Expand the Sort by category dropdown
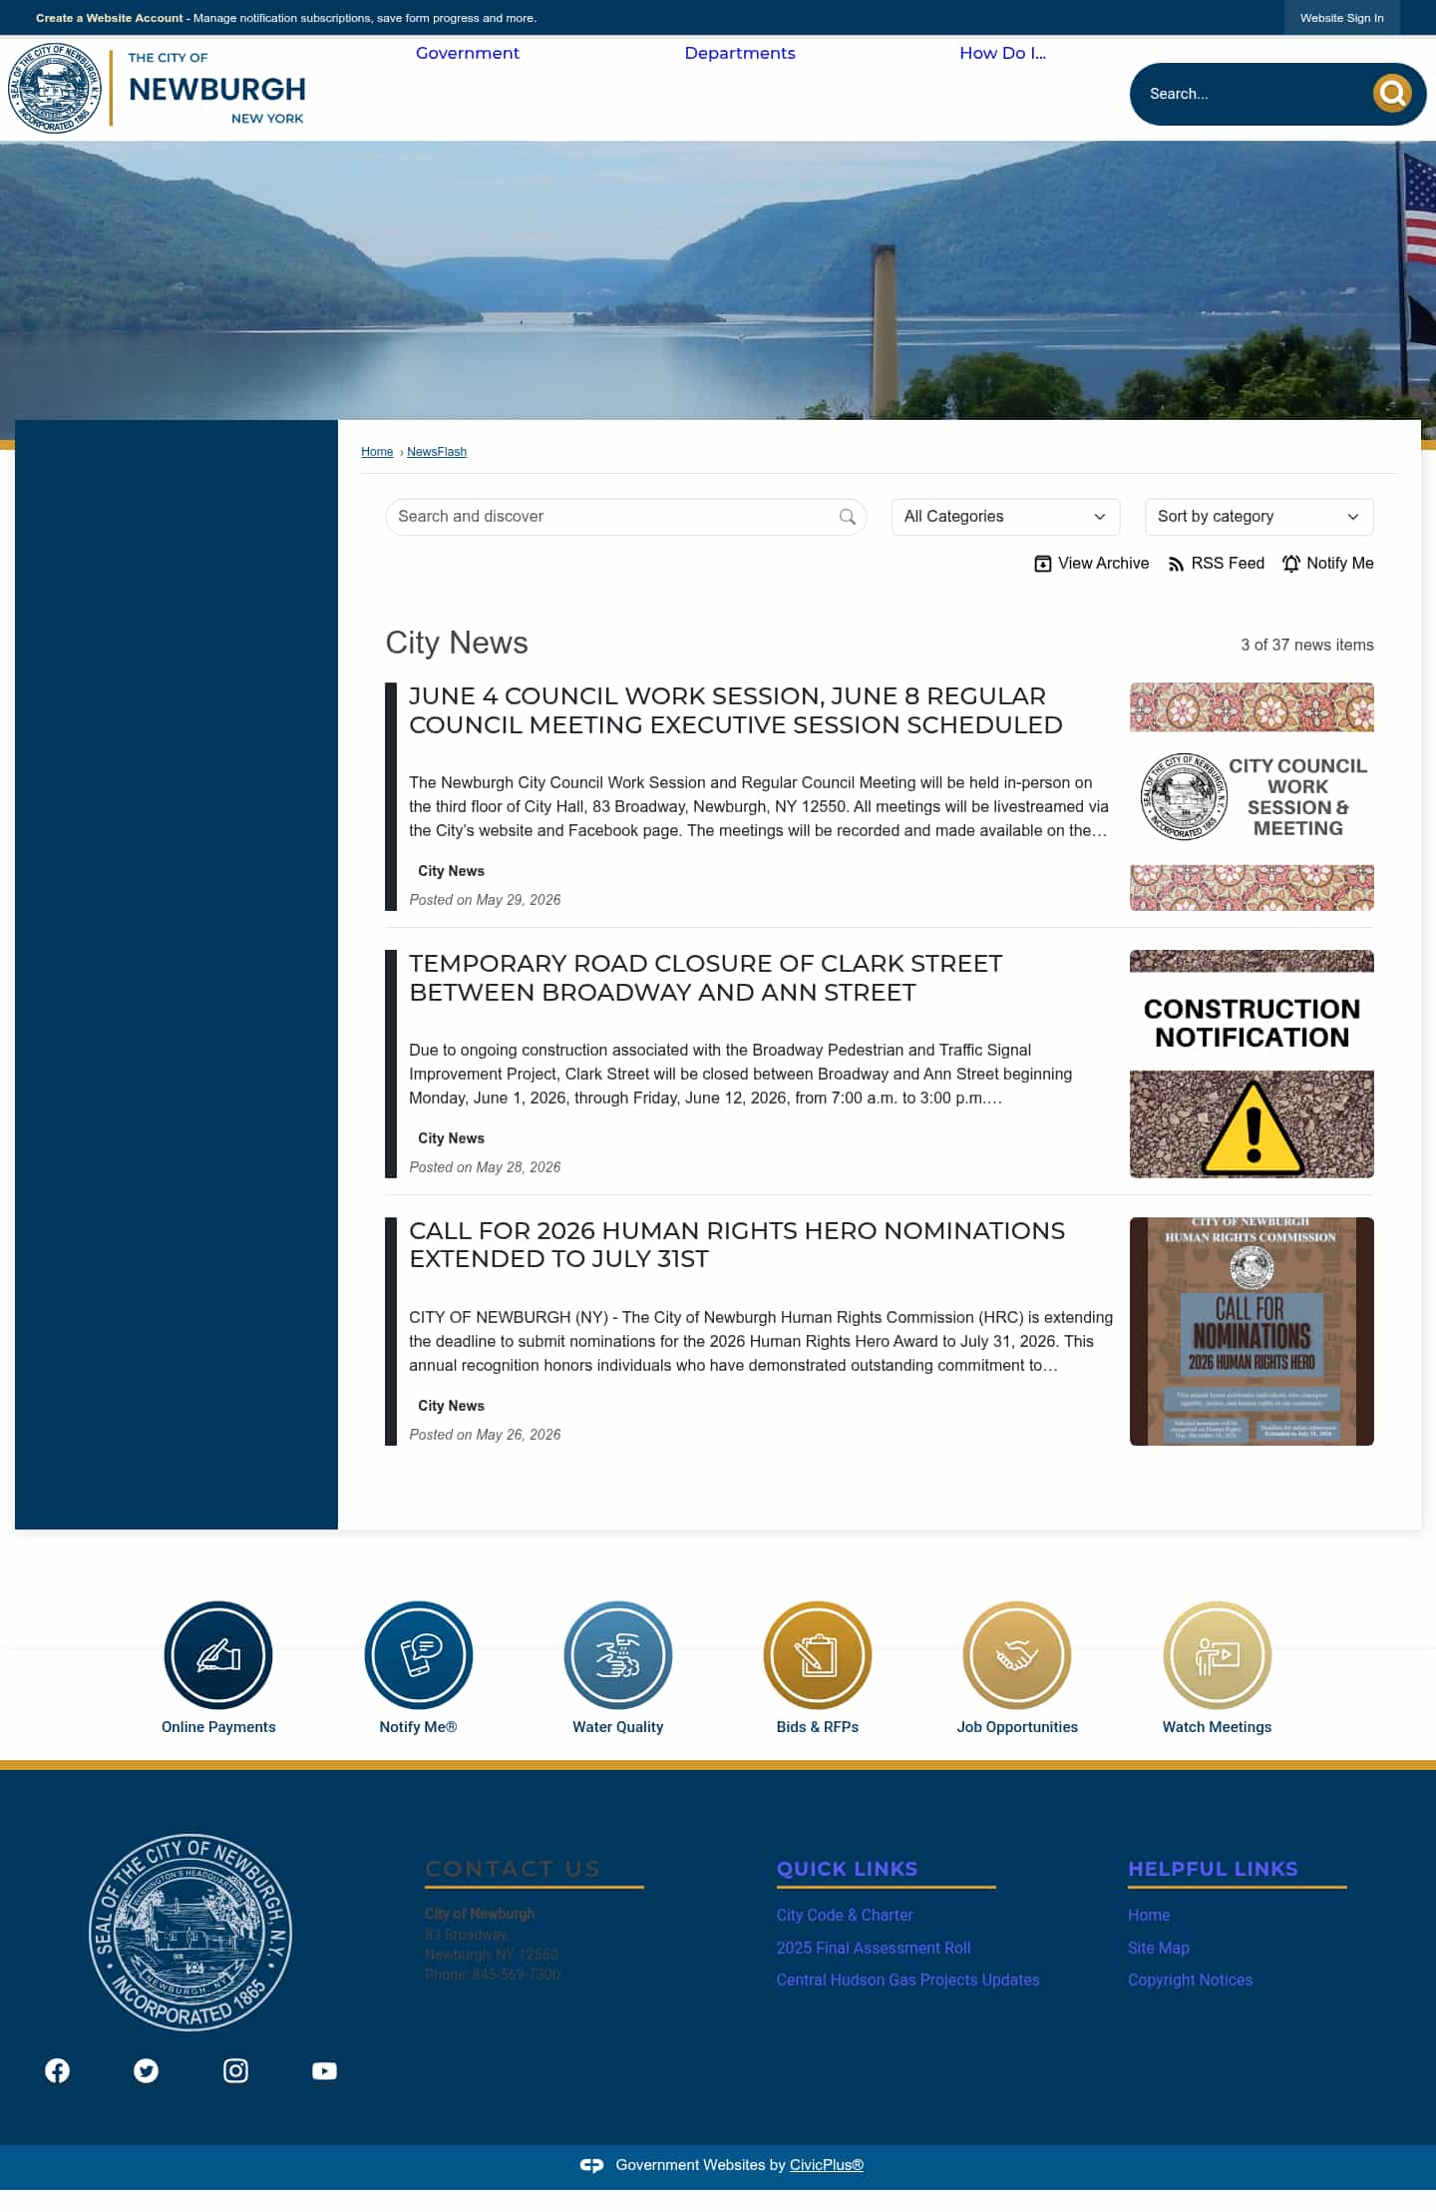 [x=1258, y=517]
